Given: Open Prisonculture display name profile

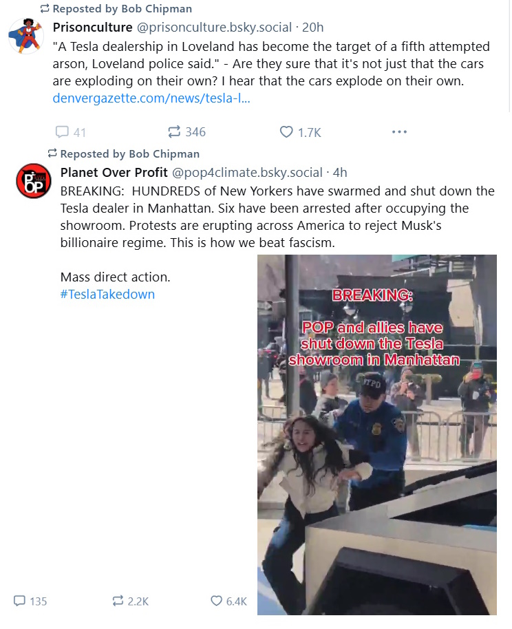Looking at the screenshot, I should click(x=92, y=28).
